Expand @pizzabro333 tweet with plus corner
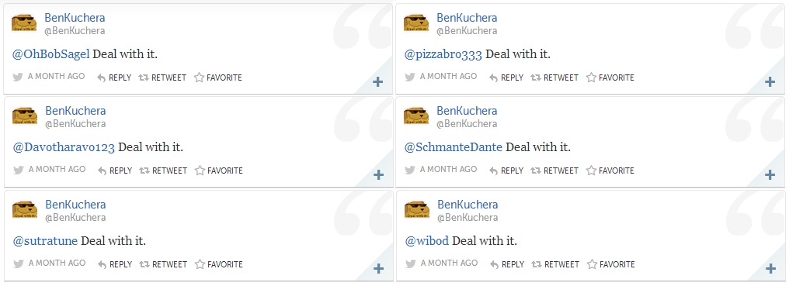This screenshot has width=789, height=286. 770,82
